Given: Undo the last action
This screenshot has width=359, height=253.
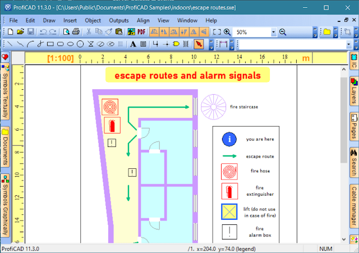Looking at the screenshot, I should [x=43, y=32].
